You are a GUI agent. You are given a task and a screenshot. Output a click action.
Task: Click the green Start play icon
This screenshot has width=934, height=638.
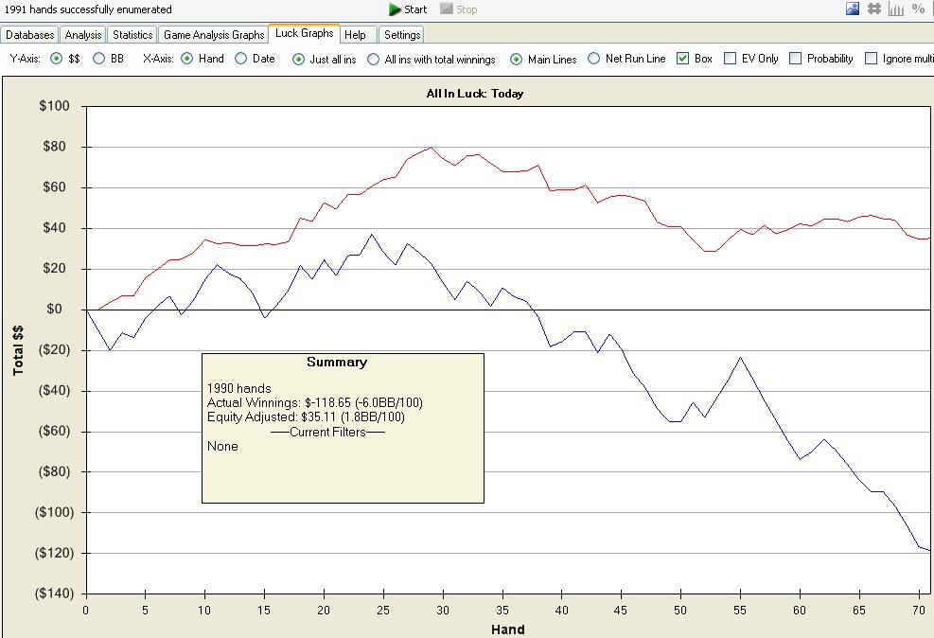[x=395, y=9]
